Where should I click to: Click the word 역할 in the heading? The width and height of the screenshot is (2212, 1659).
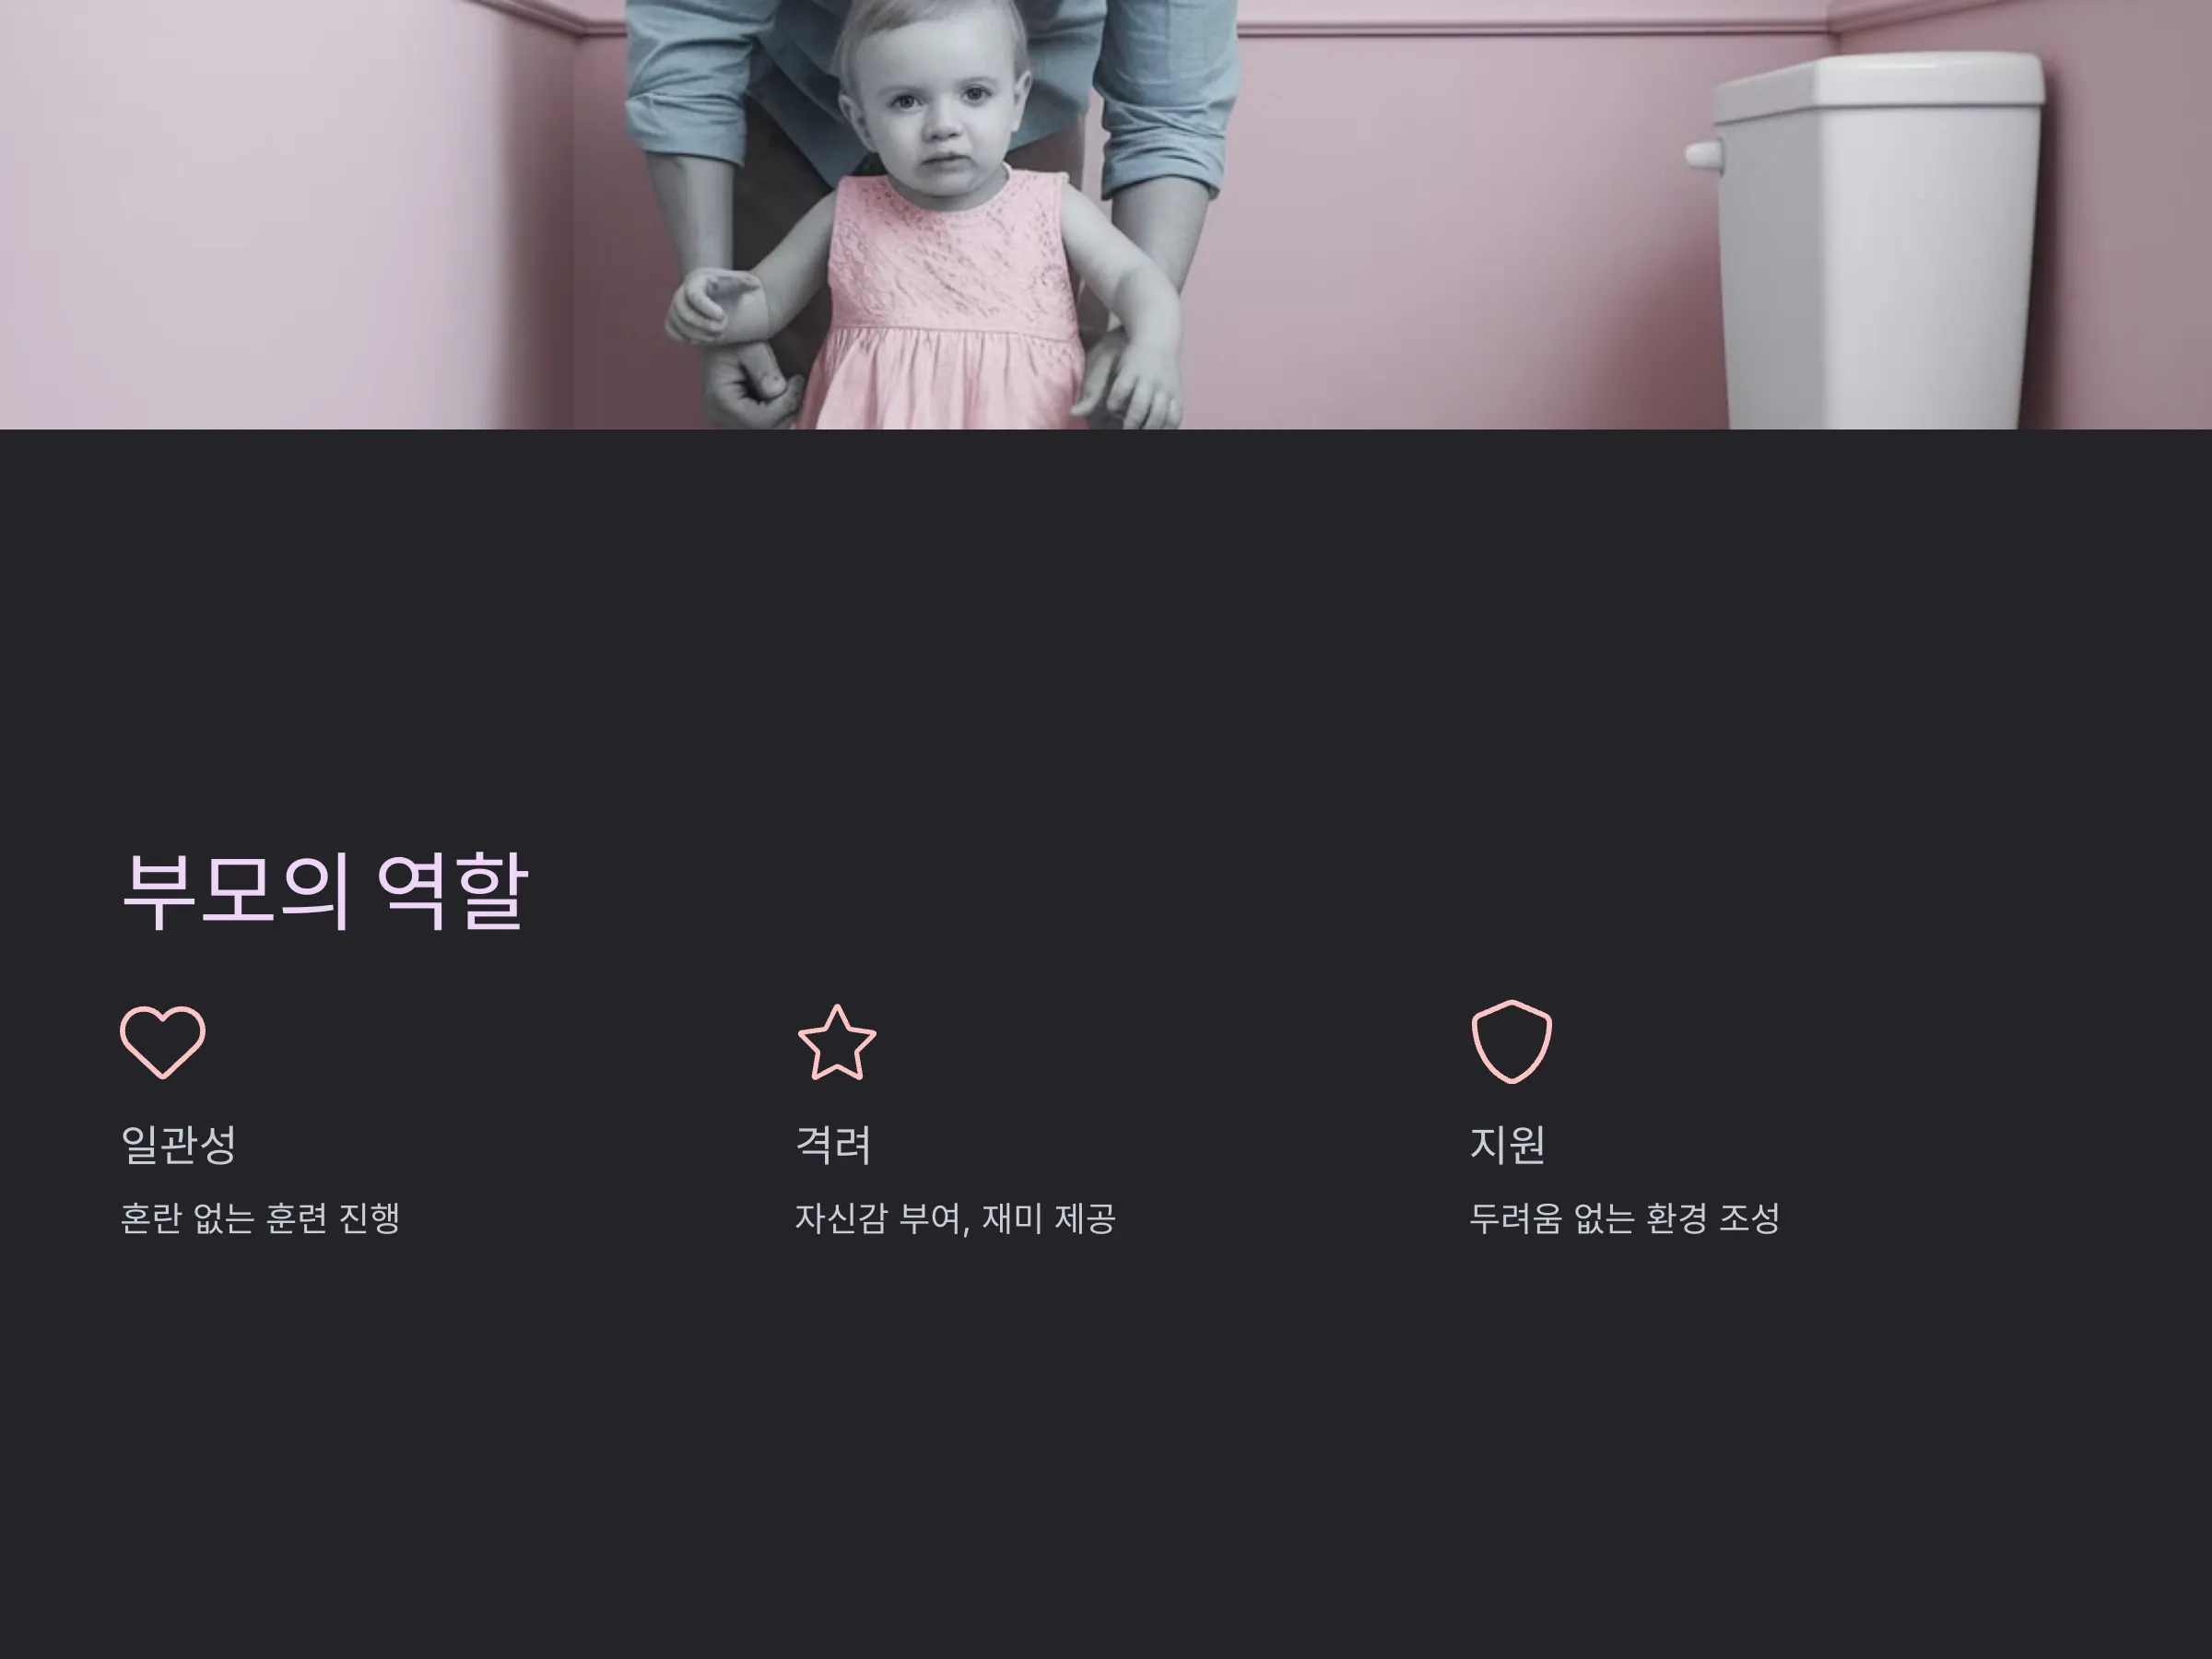click(x=452, y=889)
